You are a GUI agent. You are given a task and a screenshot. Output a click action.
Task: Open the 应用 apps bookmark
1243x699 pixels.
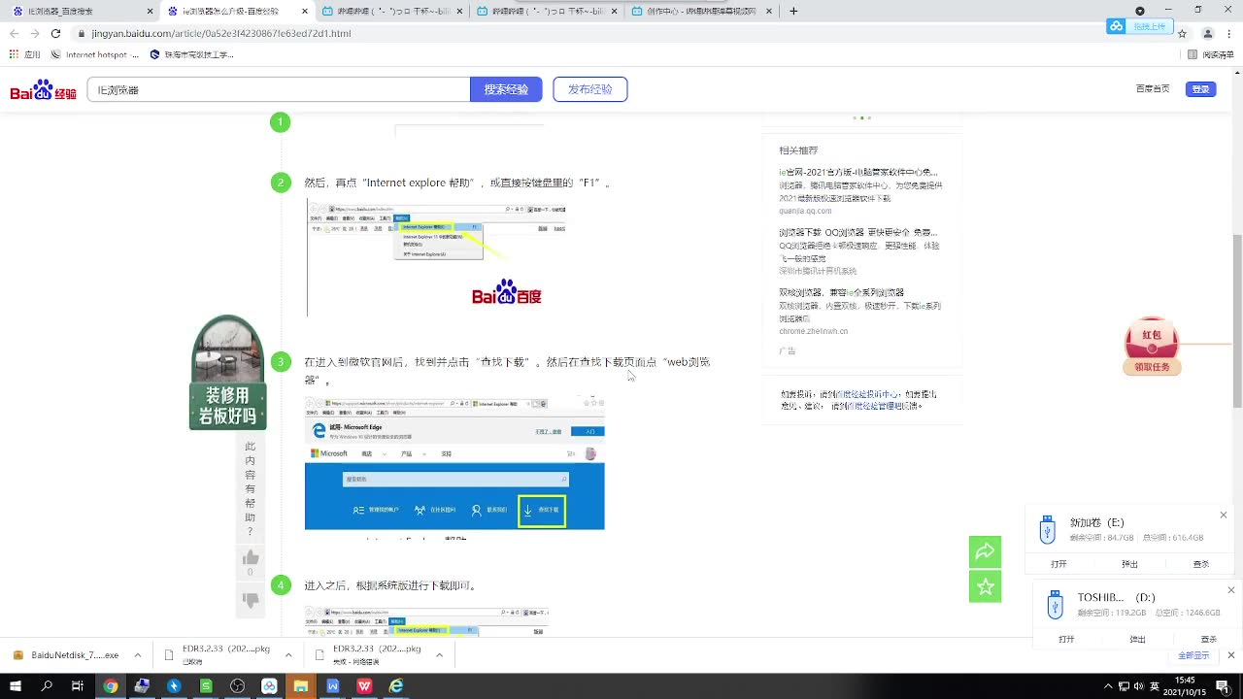coord(25,55)
